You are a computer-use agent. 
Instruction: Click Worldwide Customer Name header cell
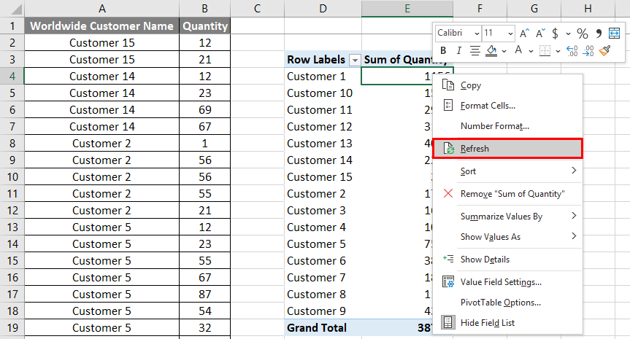(102, 26)
